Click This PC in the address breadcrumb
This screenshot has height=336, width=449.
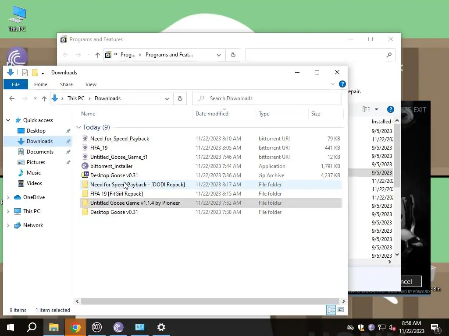[x=76, y=98]
